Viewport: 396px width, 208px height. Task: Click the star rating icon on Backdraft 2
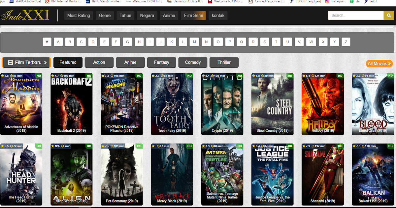pos(52,76)
